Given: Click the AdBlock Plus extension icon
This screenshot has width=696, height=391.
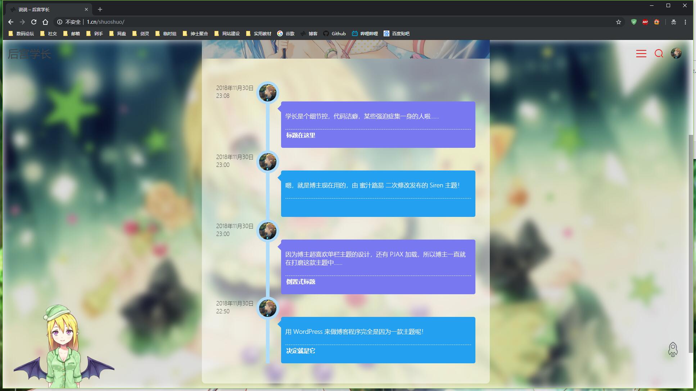Looking at the screenshot, I should pyautogui.click(x=645, y=22).
